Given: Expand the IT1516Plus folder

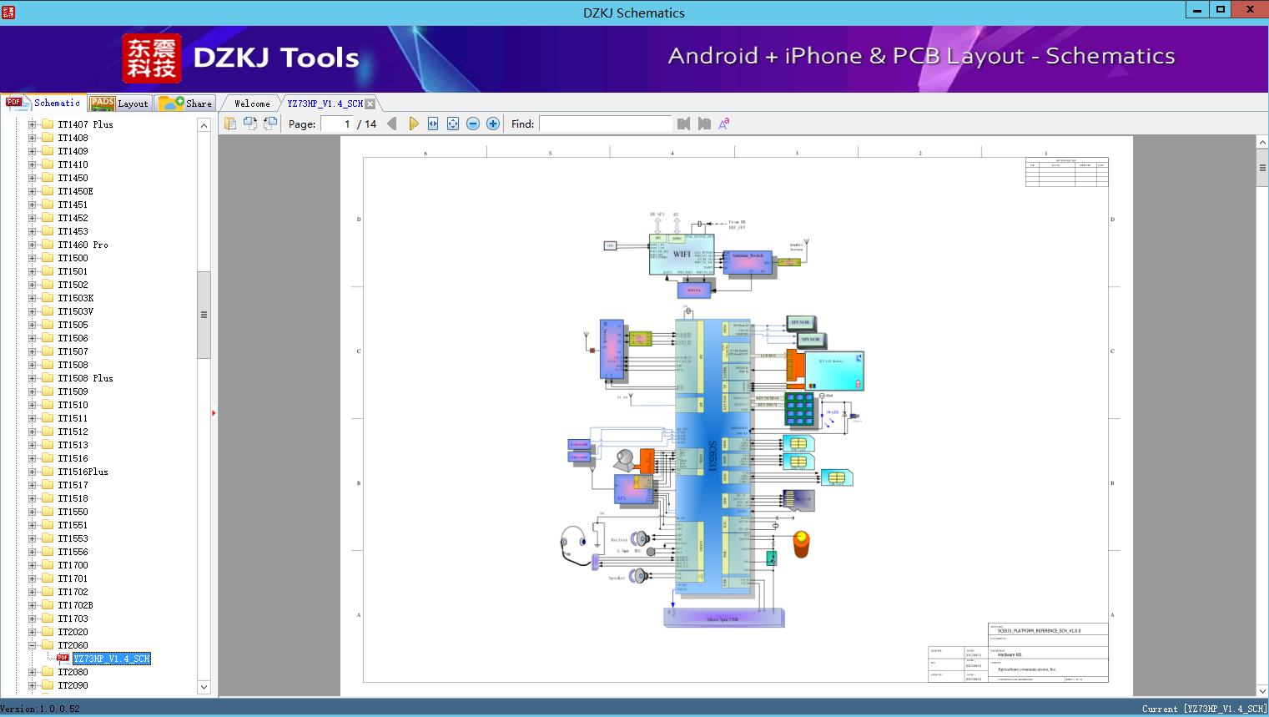Looking at the screenshot, I should (x=32, y=472).
